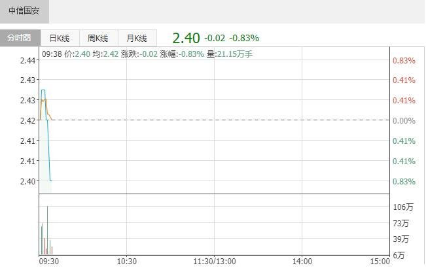This screenshot has height=274, width=426.
Task: Click the blue price line peak
Action: 43,90
